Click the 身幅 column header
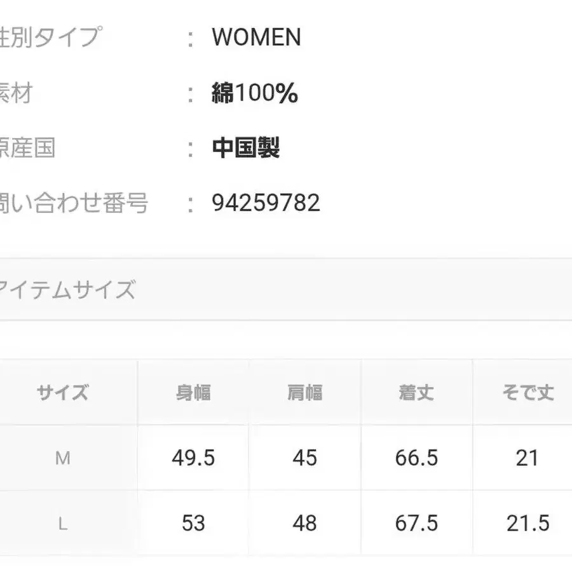 [193, 393]
